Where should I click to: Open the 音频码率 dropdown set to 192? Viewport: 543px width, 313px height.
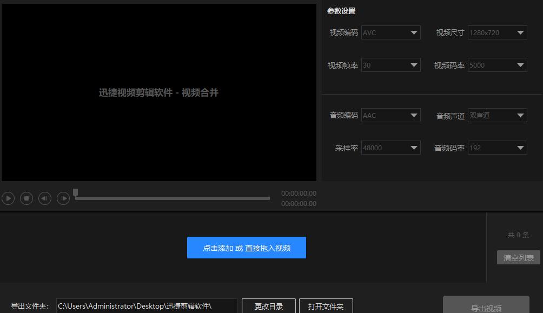coord(496,148)
